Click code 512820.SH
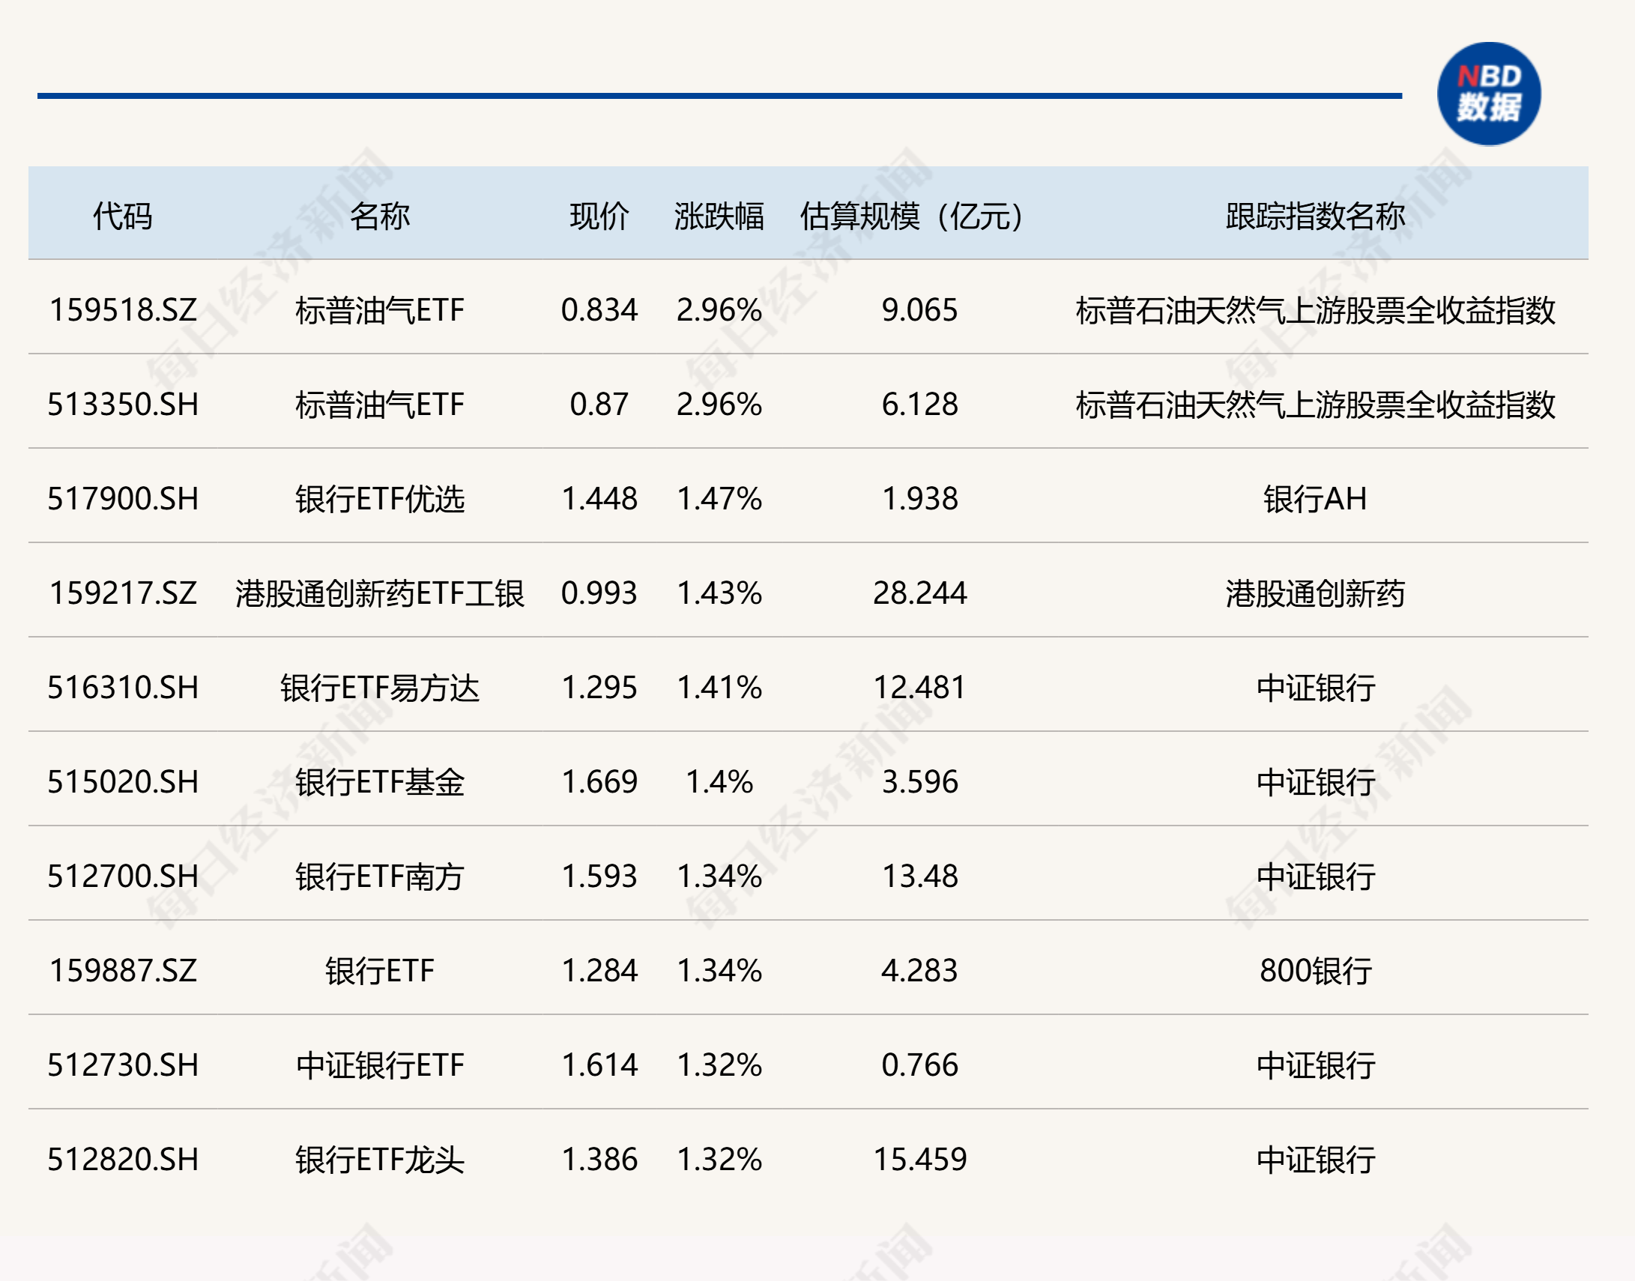This screenshot has height=1281, width=1635. pyautogui.click(x=123, y=1160)
